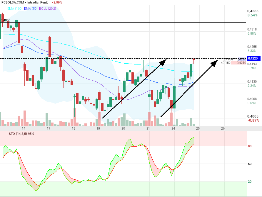Click date 24 on the time axis
Viewport: 262px width, 197px height.
point(173,128)
